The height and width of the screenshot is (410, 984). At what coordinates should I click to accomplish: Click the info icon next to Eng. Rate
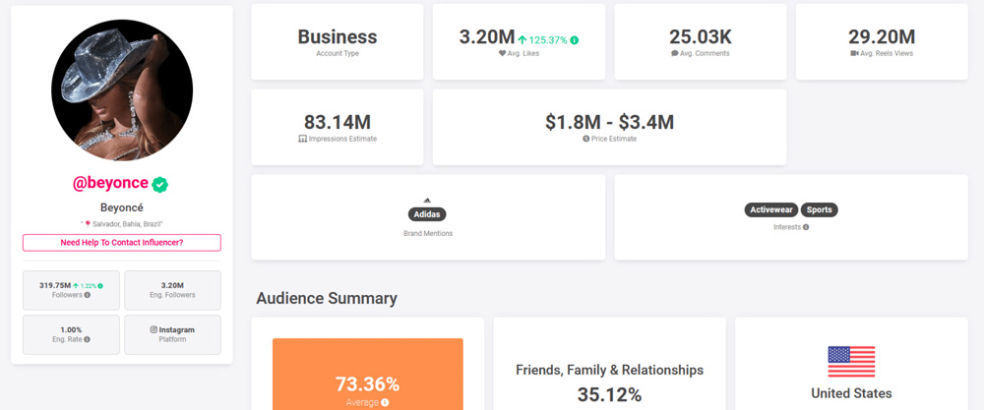tap(88, 339)
